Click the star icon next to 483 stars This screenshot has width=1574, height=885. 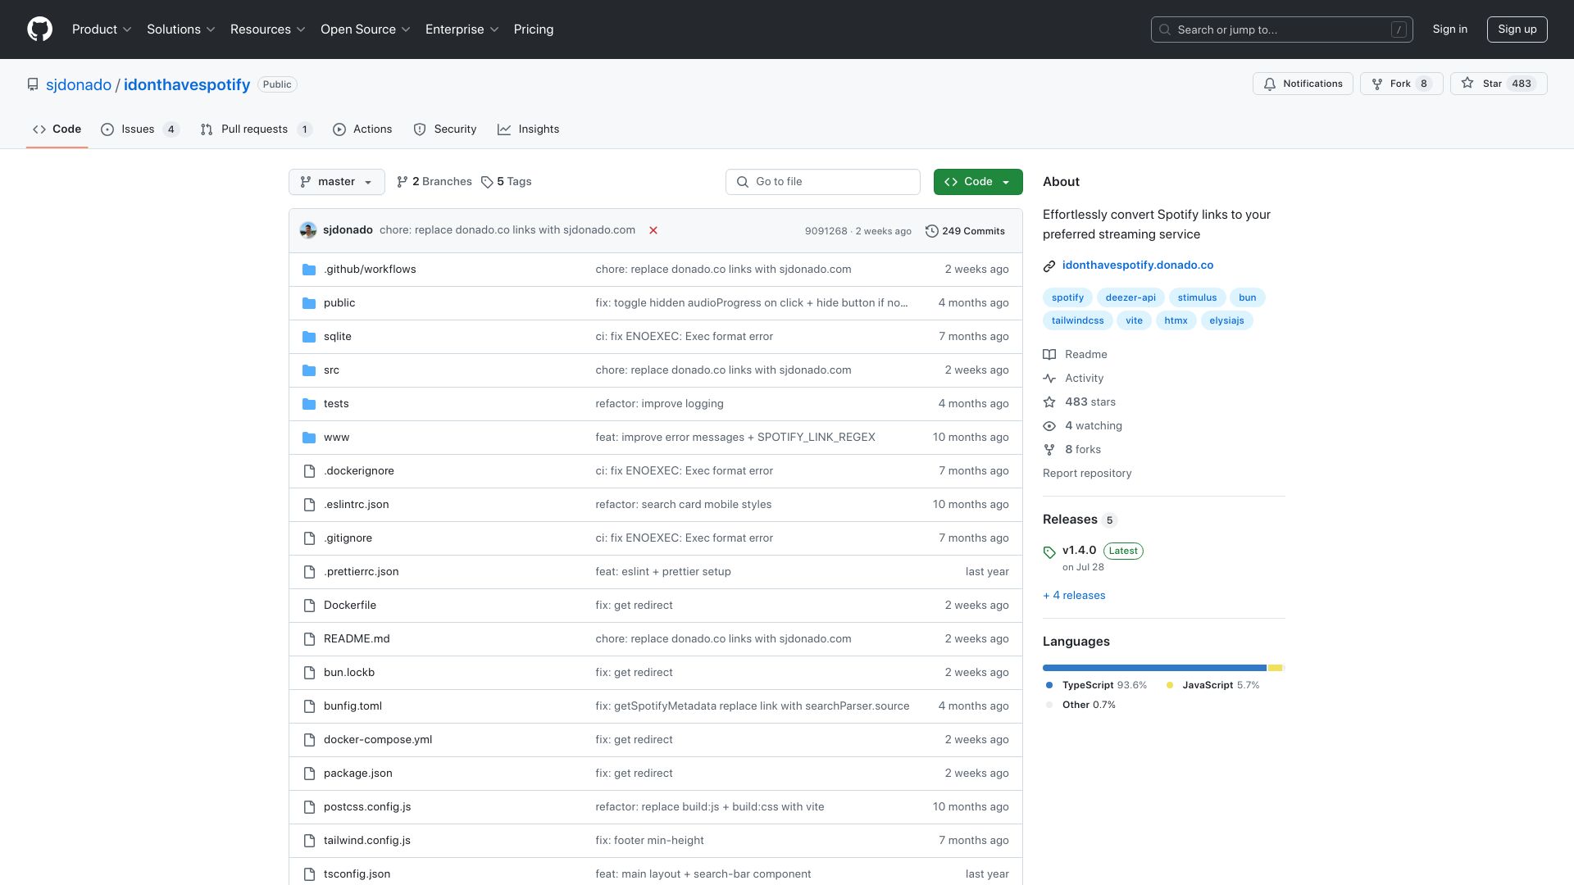click(1049, 402)
